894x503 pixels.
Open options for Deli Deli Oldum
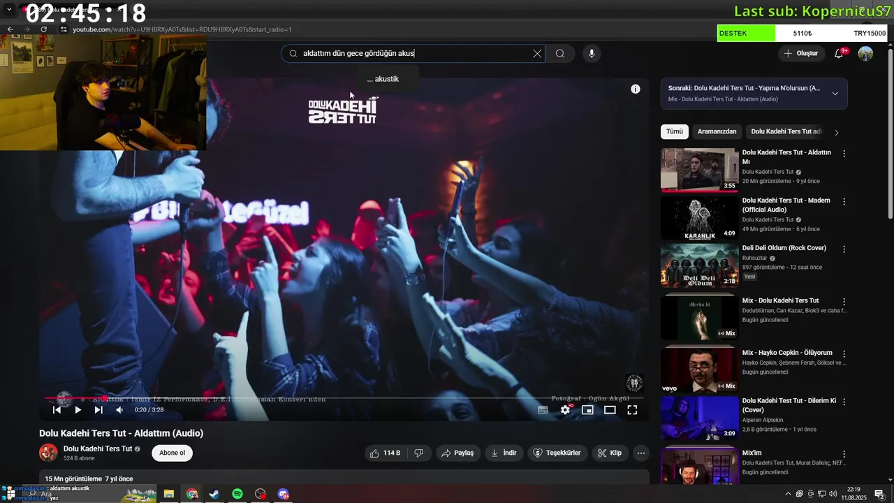tap(844, 249)
